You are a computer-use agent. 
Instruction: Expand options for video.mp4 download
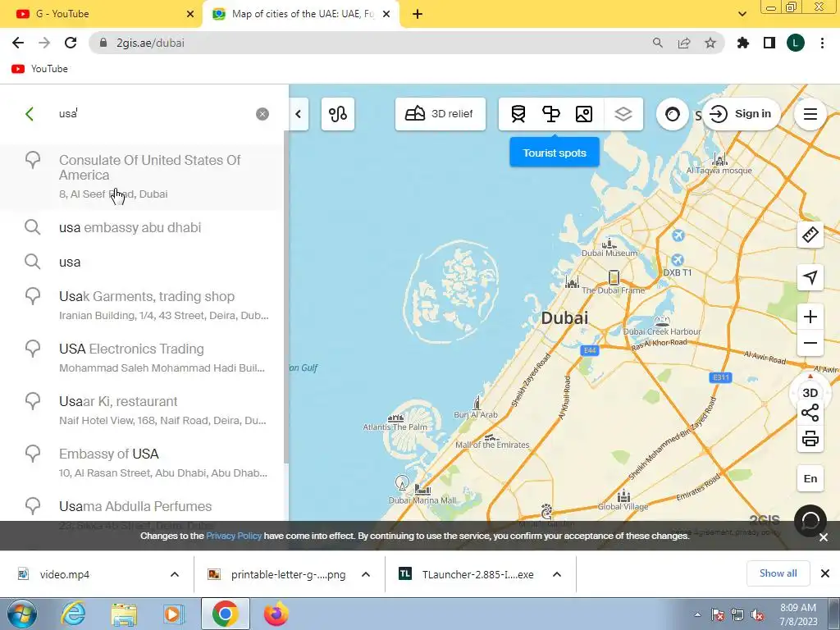click(175, 574)
